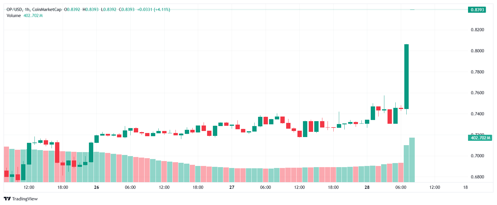Click date marker 26 on time axis

[x=96, y=187]
